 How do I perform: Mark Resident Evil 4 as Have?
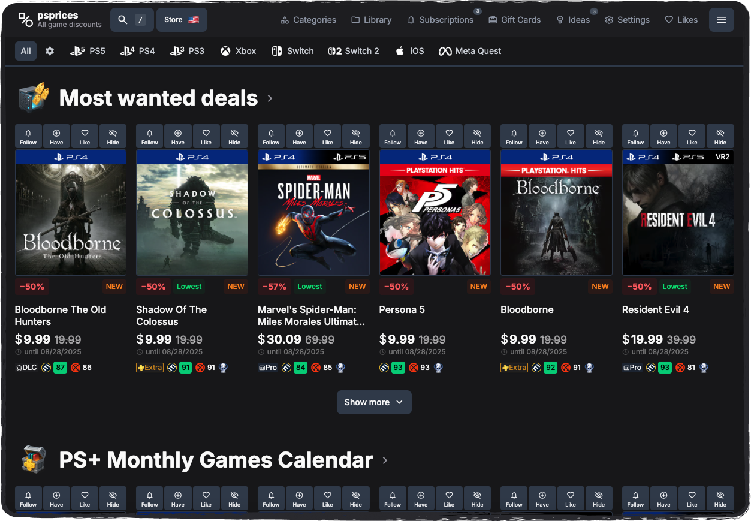click(x=663, y=136)
